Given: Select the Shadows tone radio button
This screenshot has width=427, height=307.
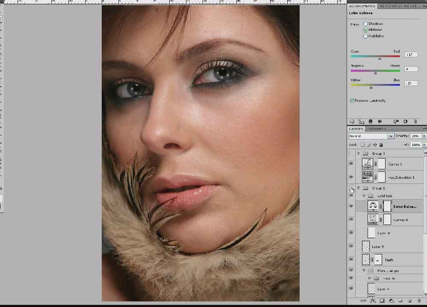Looking at the screenshot, I should tap(365, 24).
